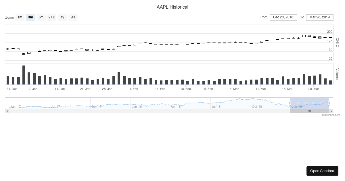Show all historical data with All button

(73, 17)
